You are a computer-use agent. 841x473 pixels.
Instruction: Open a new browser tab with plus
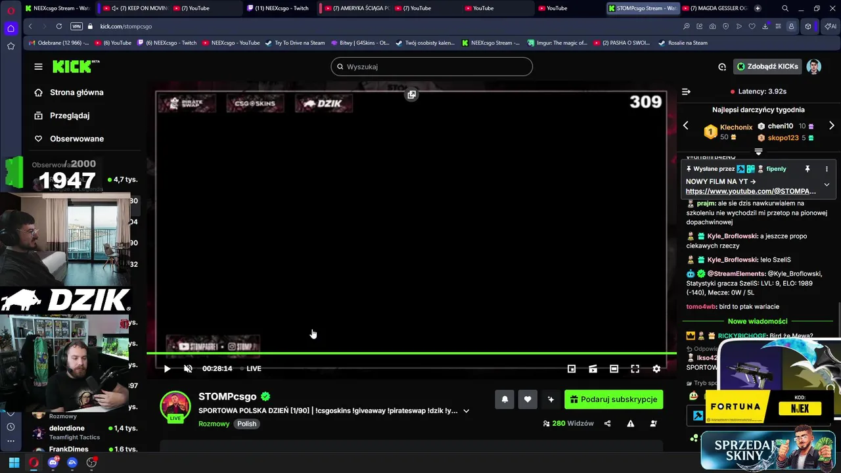[x=758, y=8]
